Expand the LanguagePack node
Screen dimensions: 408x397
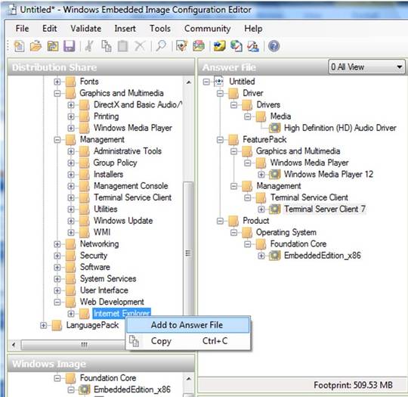(x=44, y=325)
